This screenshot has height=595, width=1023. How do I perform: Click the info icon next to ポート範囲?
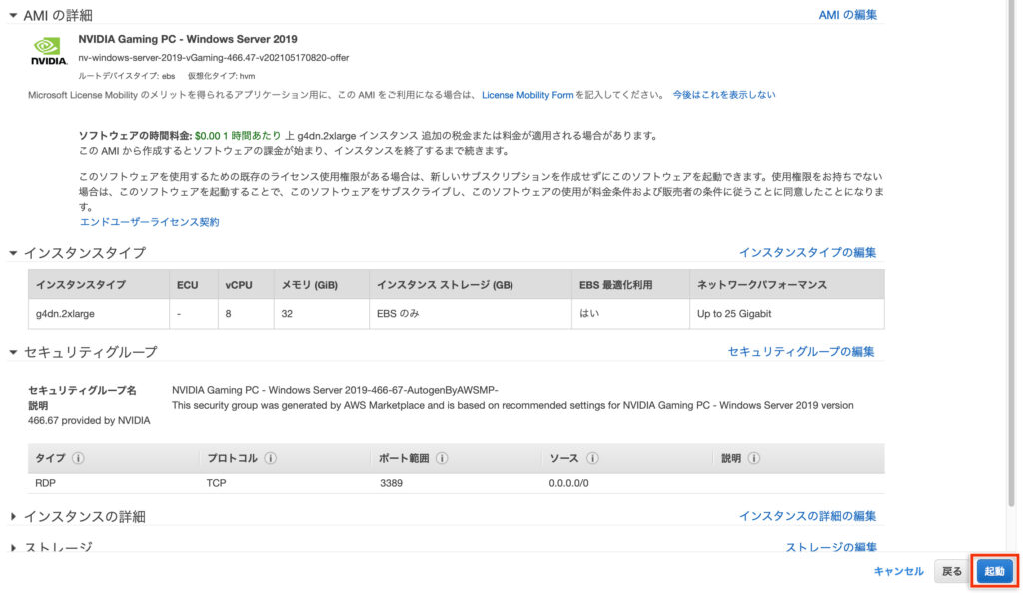pyautogui.click(x=442, y=459)
